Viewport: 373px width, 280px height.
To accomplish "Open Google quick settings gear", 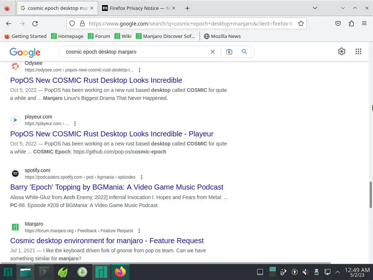I will tap(342, 51).
